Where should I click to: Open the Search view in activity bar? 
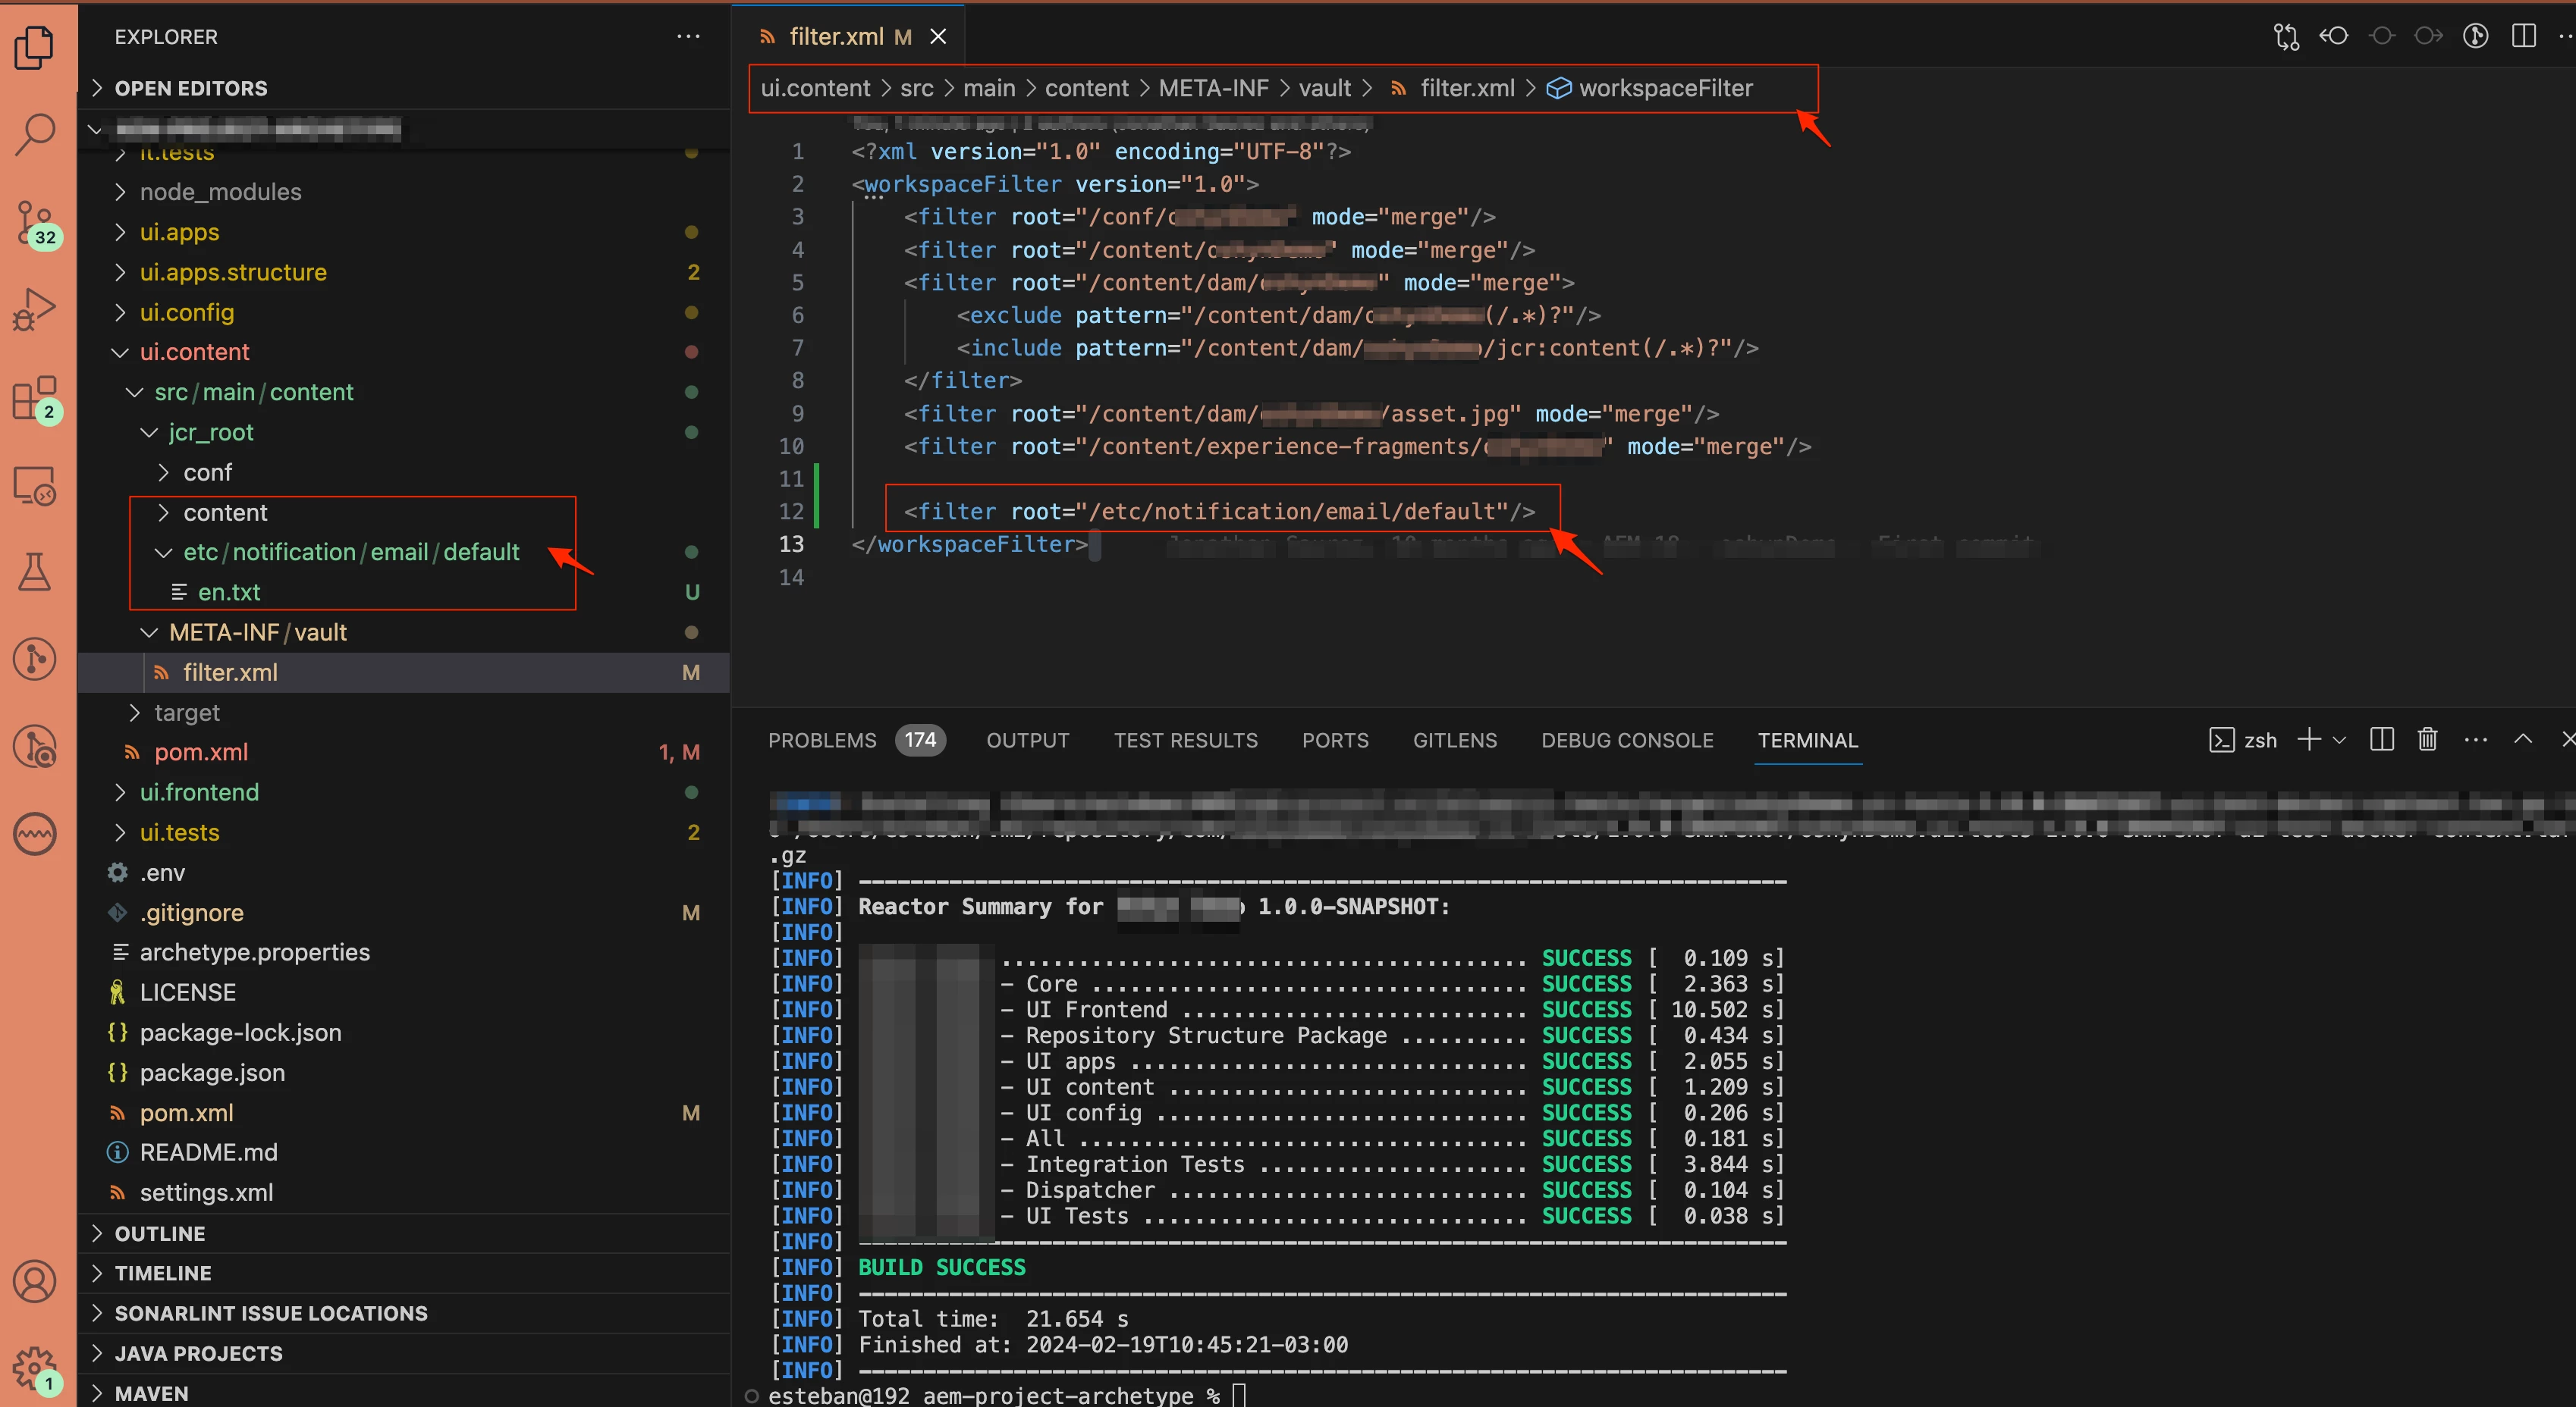pos(35,134)
